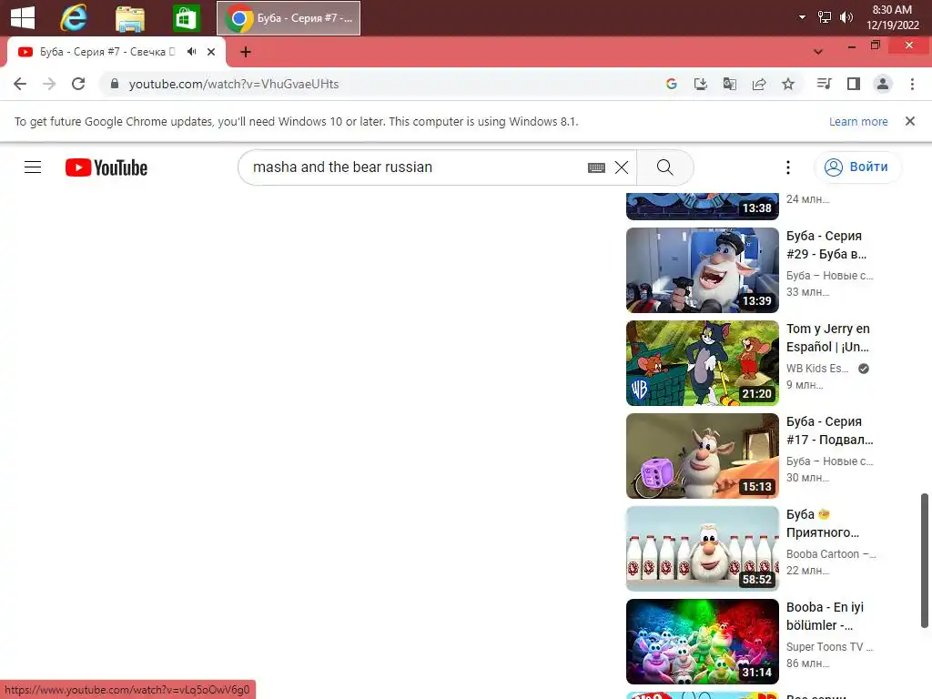Open WB Kids Es channel name
Image resolution: width=932 pixels, height=699 pixels.
[x=817, y=369]
